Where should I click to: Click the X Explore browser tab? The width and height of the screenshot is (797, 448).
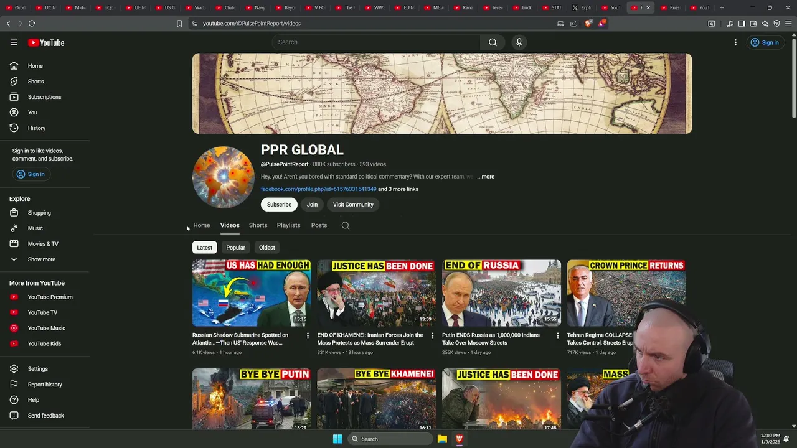pyautogui.click(x=582, y=7)
